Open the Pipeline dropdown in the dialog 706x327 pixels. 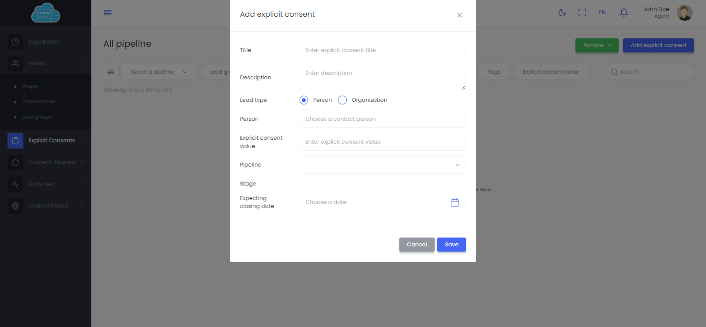pyautogui.click(x=383, y=165)
